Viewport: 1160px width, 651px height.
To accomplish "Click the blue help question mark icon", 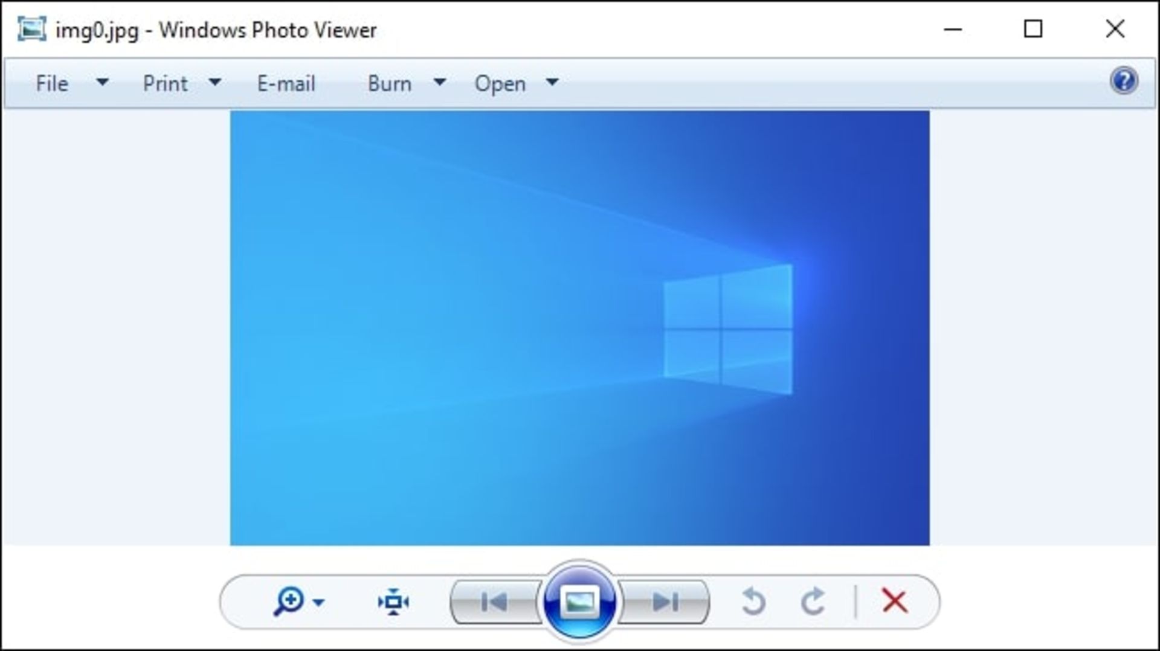I will [x=1124, y=81].
